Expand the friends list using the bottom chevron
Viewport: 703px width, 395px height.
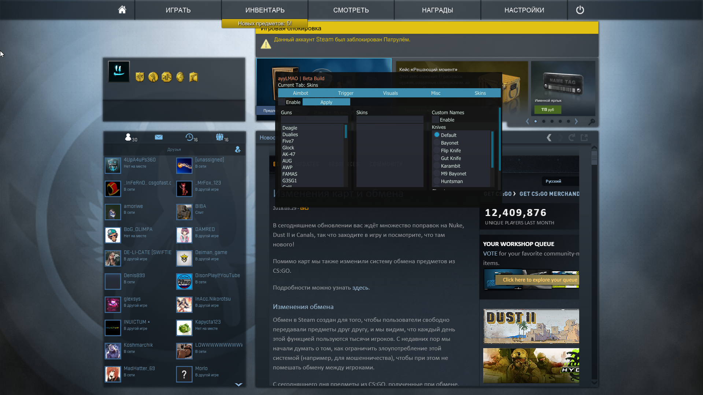pyautogui.click(x=238, y=384)
